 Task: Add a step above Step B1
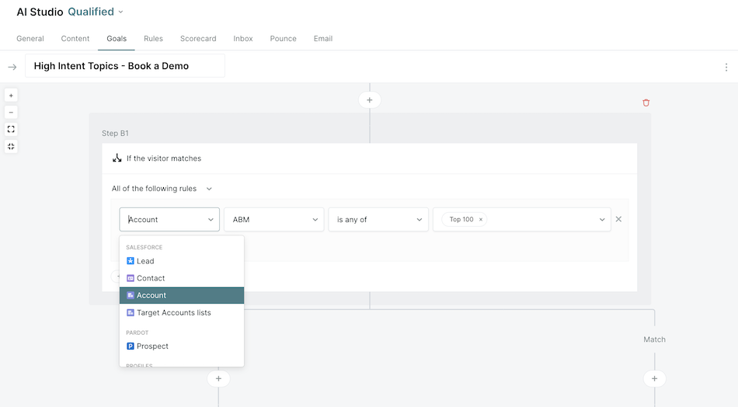370,99
